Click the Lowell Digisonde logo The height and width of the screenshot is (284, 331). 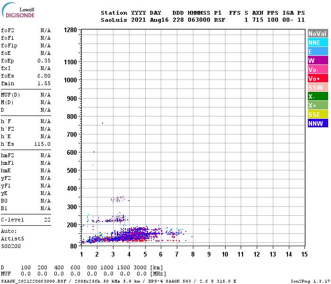[x=18, y=10]
